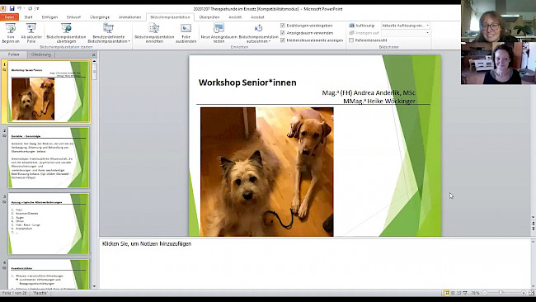This screenshot has width=536, height=302.
Task: Open the Datei tab
Action: click(x=10, y=17)
